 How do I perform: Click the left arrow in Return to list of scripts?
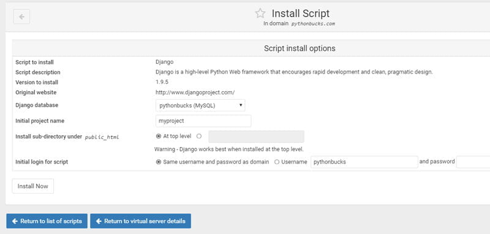[x=15, y=221]
